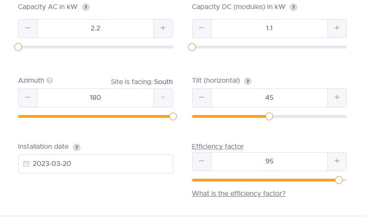Open the 'What is the efficiency factor?' link
Screen dimensions: 366x221
pos(239,193)
